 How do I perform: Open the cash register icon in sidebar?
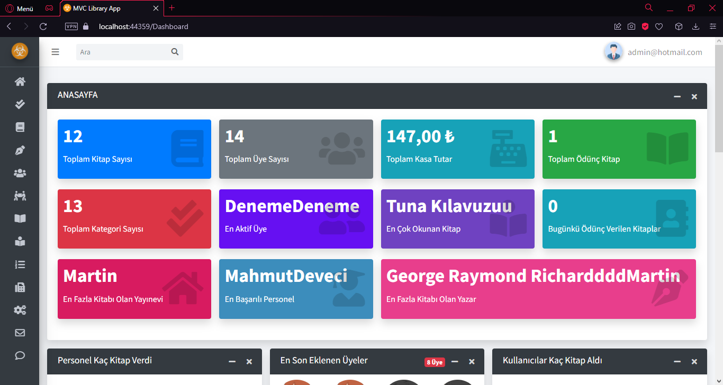[x=20, y=287]
